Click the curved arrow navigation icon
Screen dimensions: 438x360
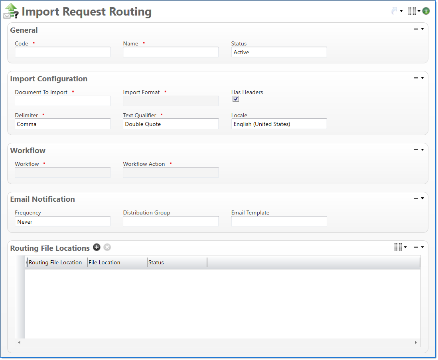395,11
